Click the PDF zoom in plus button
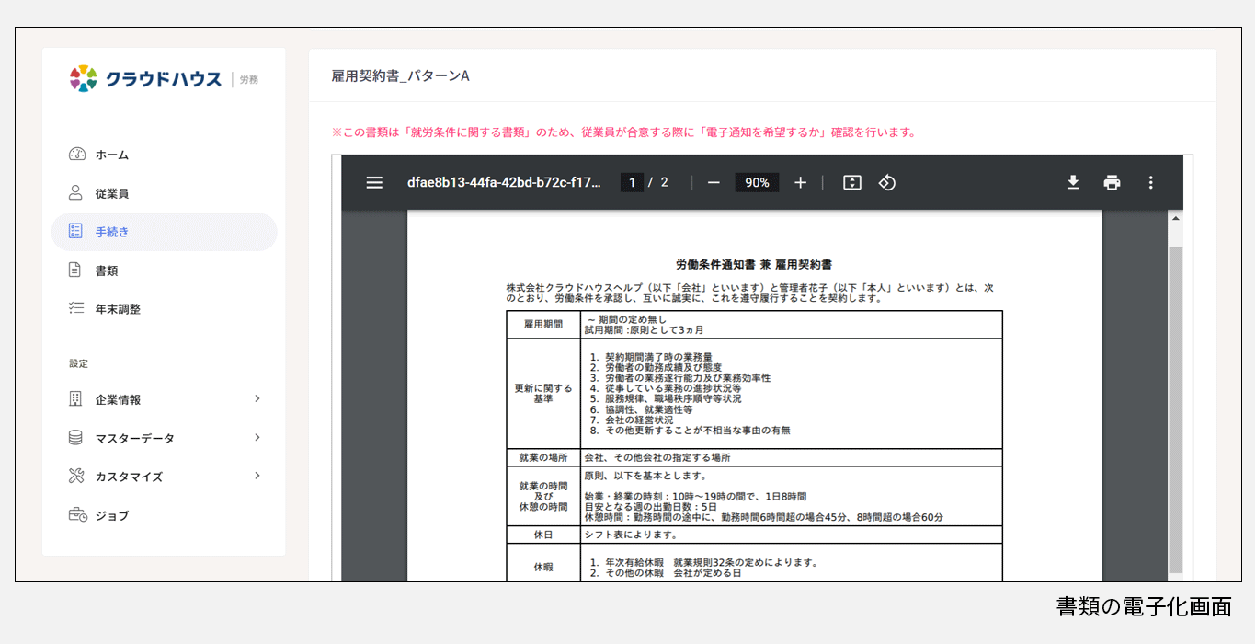Viewport: 1256px width, 644px height. pyautogui.click(x=800, y=182)
